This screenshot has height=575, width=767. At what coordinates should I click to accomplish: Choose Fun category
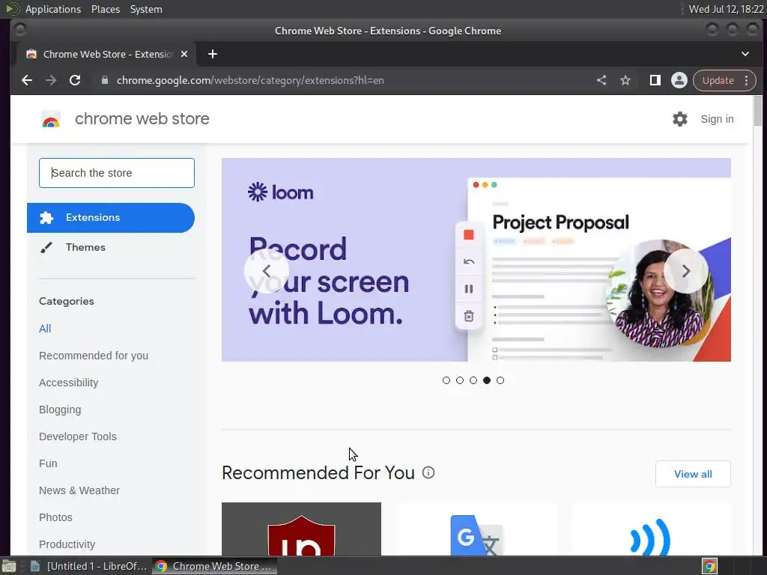[48, 463]
